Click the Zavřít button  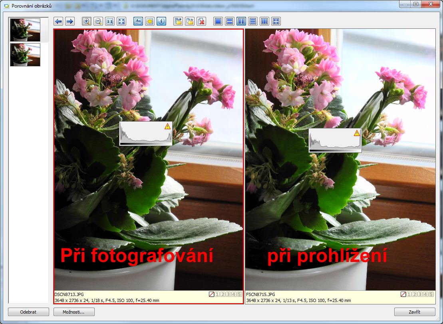(415, 312)
